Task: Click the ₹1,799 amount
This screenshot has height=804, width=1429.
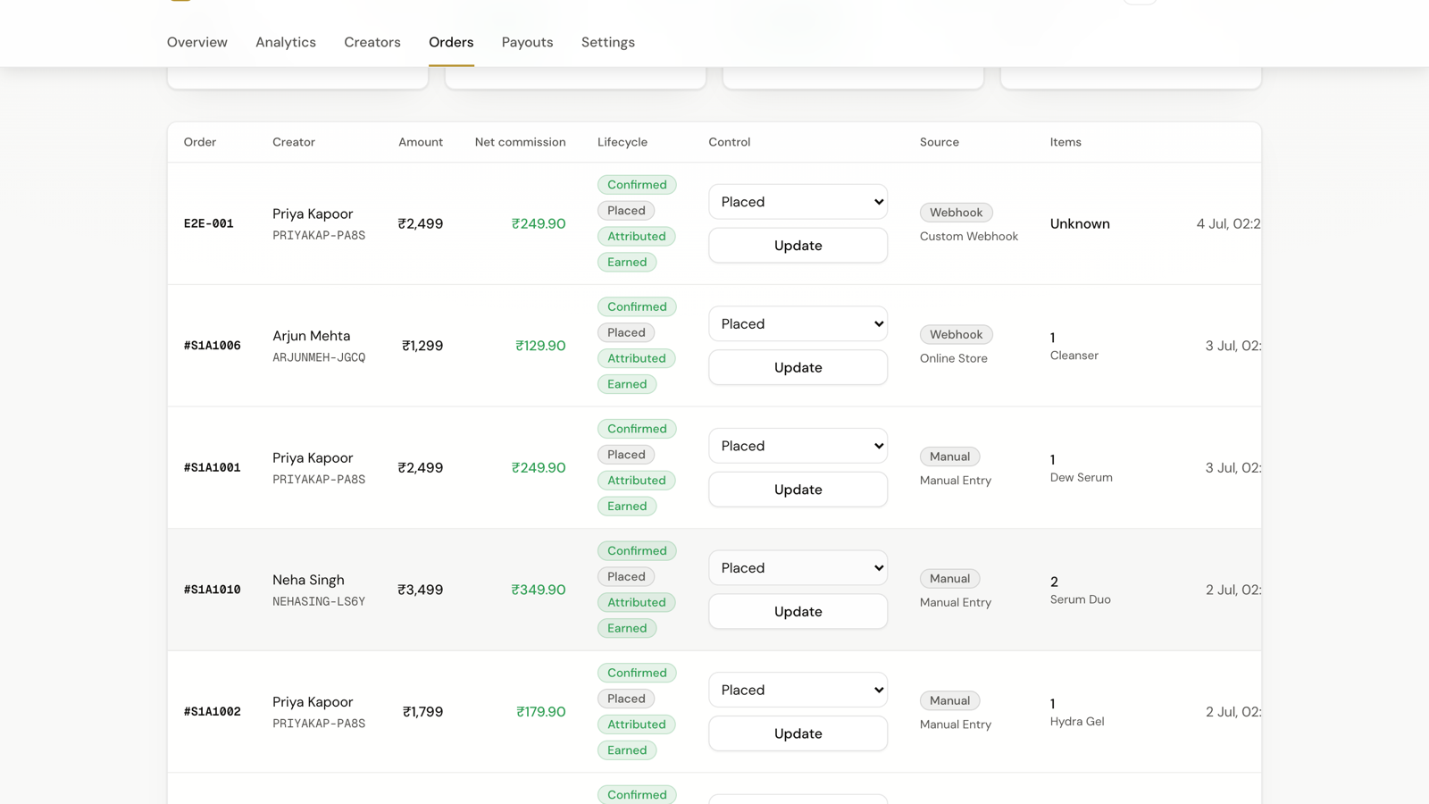Action: pyautogui.click(x=423, y=712)
